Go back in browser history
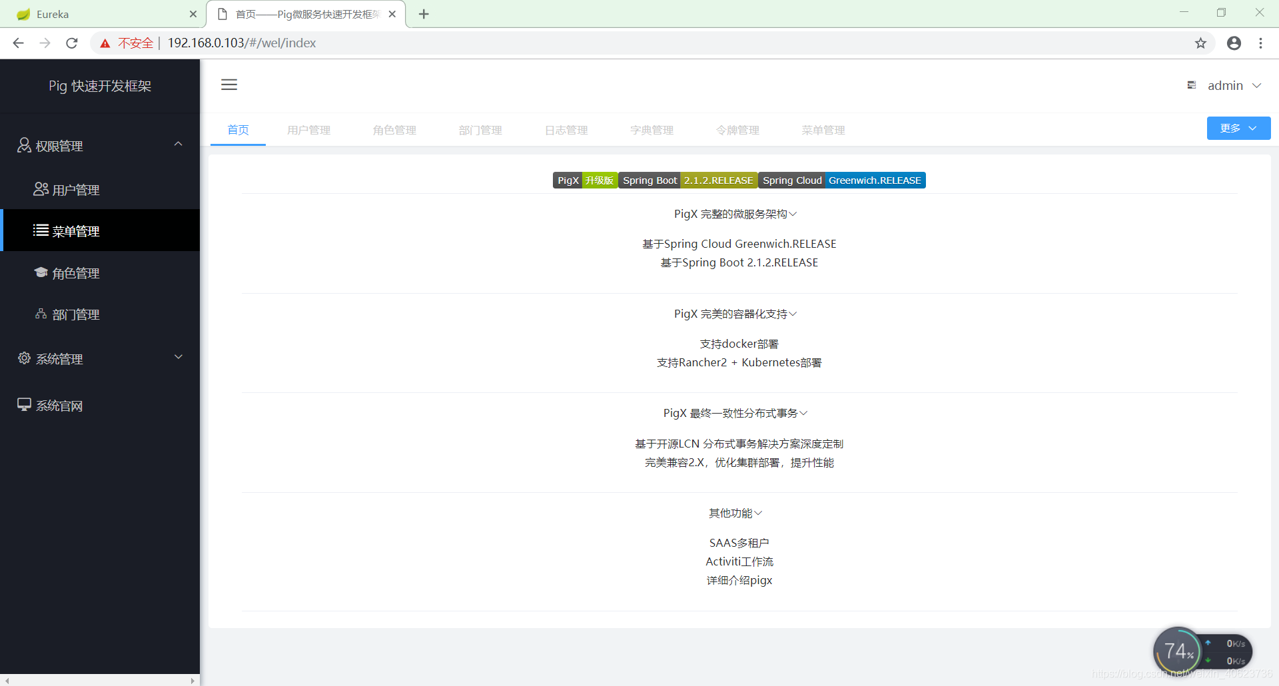The width and height of the screenshot is (1279, 686). 18,43
